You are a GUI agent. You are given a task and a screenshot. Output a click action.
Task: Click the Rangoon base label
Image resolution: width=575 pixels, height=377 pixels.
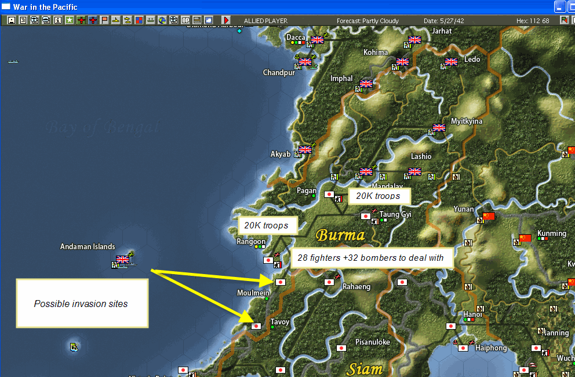tap(251, 241)
